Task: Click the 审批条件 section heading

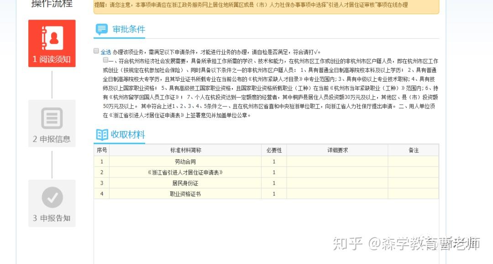Action: (x=129, y=29)
